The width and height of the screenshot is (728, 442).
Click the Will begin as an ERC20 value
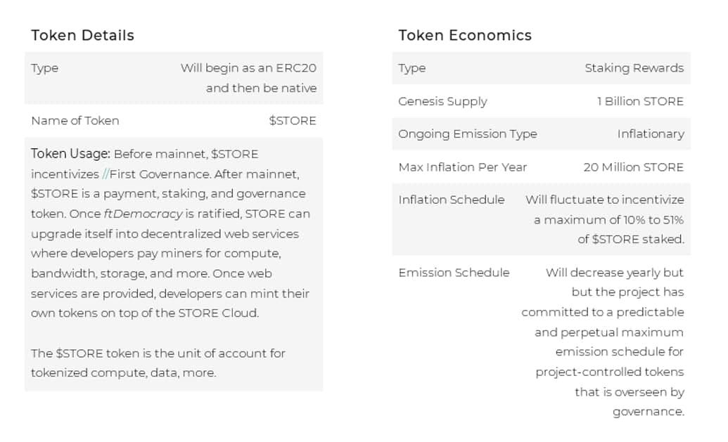coord(248,68)
